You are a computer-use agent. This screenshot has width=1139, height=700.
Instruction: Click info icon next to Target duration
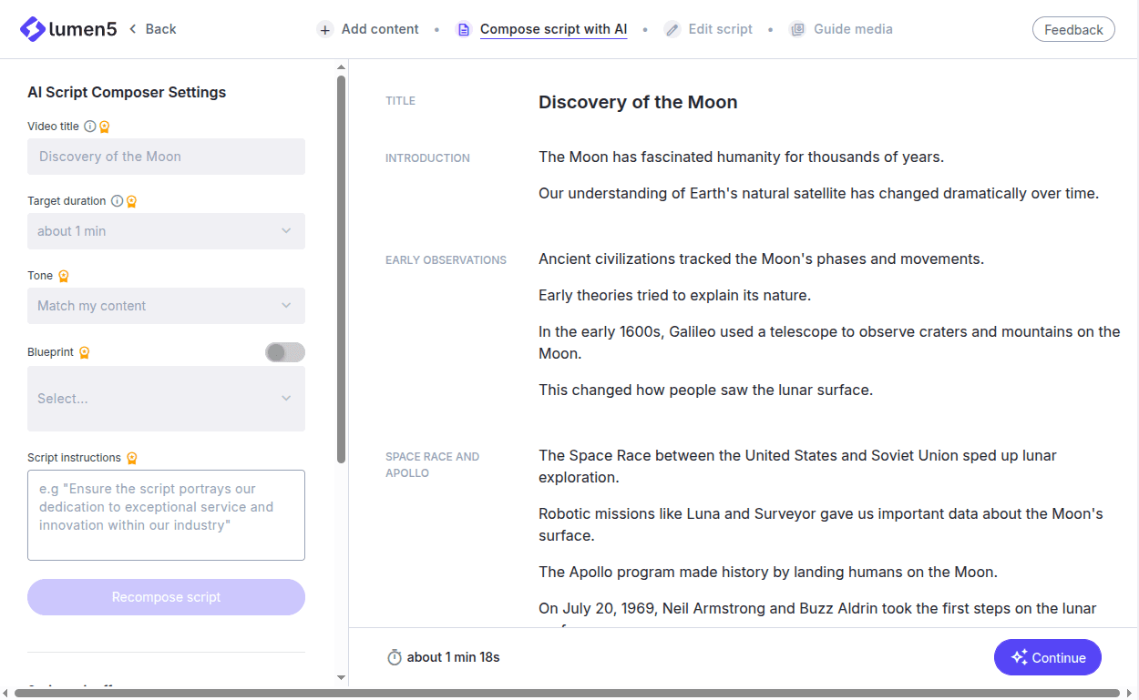coord(117,201)
